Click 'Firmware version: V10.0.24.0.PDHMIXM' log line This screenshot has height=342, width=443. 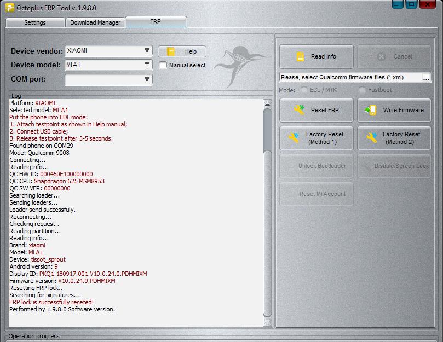[x=62, y=281]
